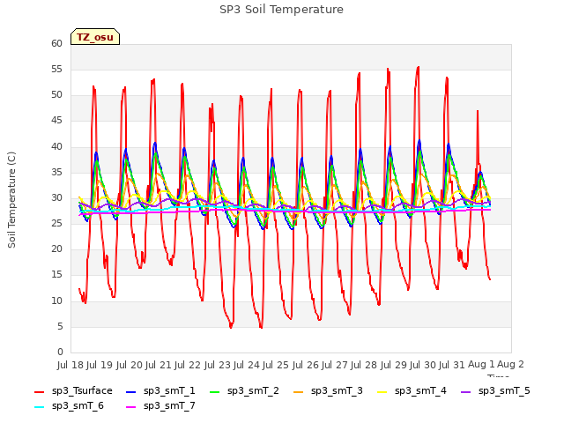Click the 45 y-axis tick label

point(56,121)
